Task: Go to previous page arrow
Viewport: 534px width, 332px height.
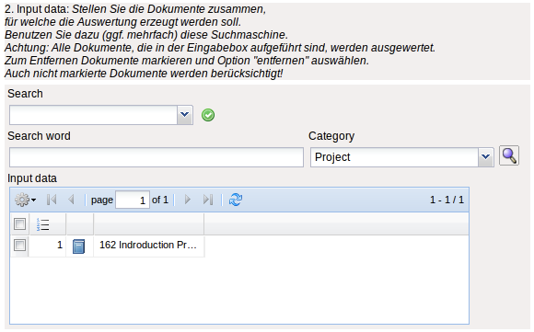Action: 71,200
